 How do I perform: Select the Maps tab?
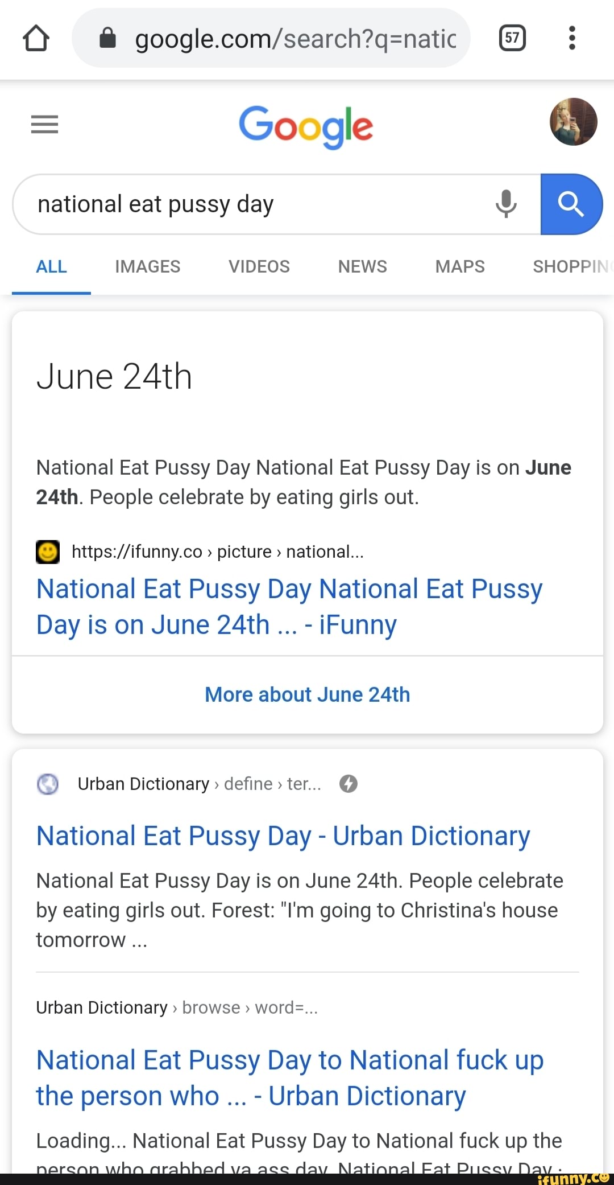[460, 266]
